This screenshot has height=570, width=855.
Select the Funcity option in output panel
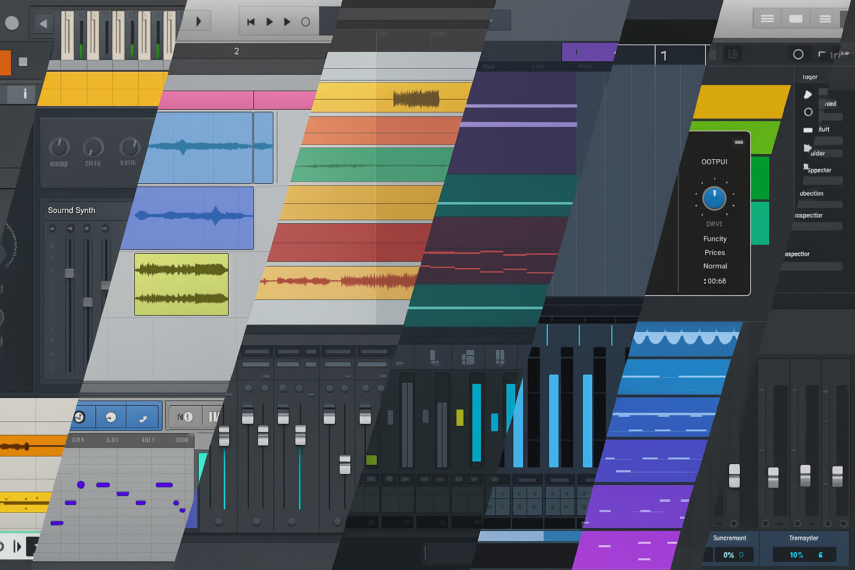point(715,239)
